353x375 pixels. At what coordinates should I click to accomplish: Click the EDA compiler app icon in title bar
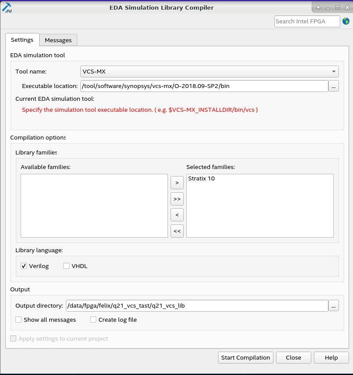point(7,7)
